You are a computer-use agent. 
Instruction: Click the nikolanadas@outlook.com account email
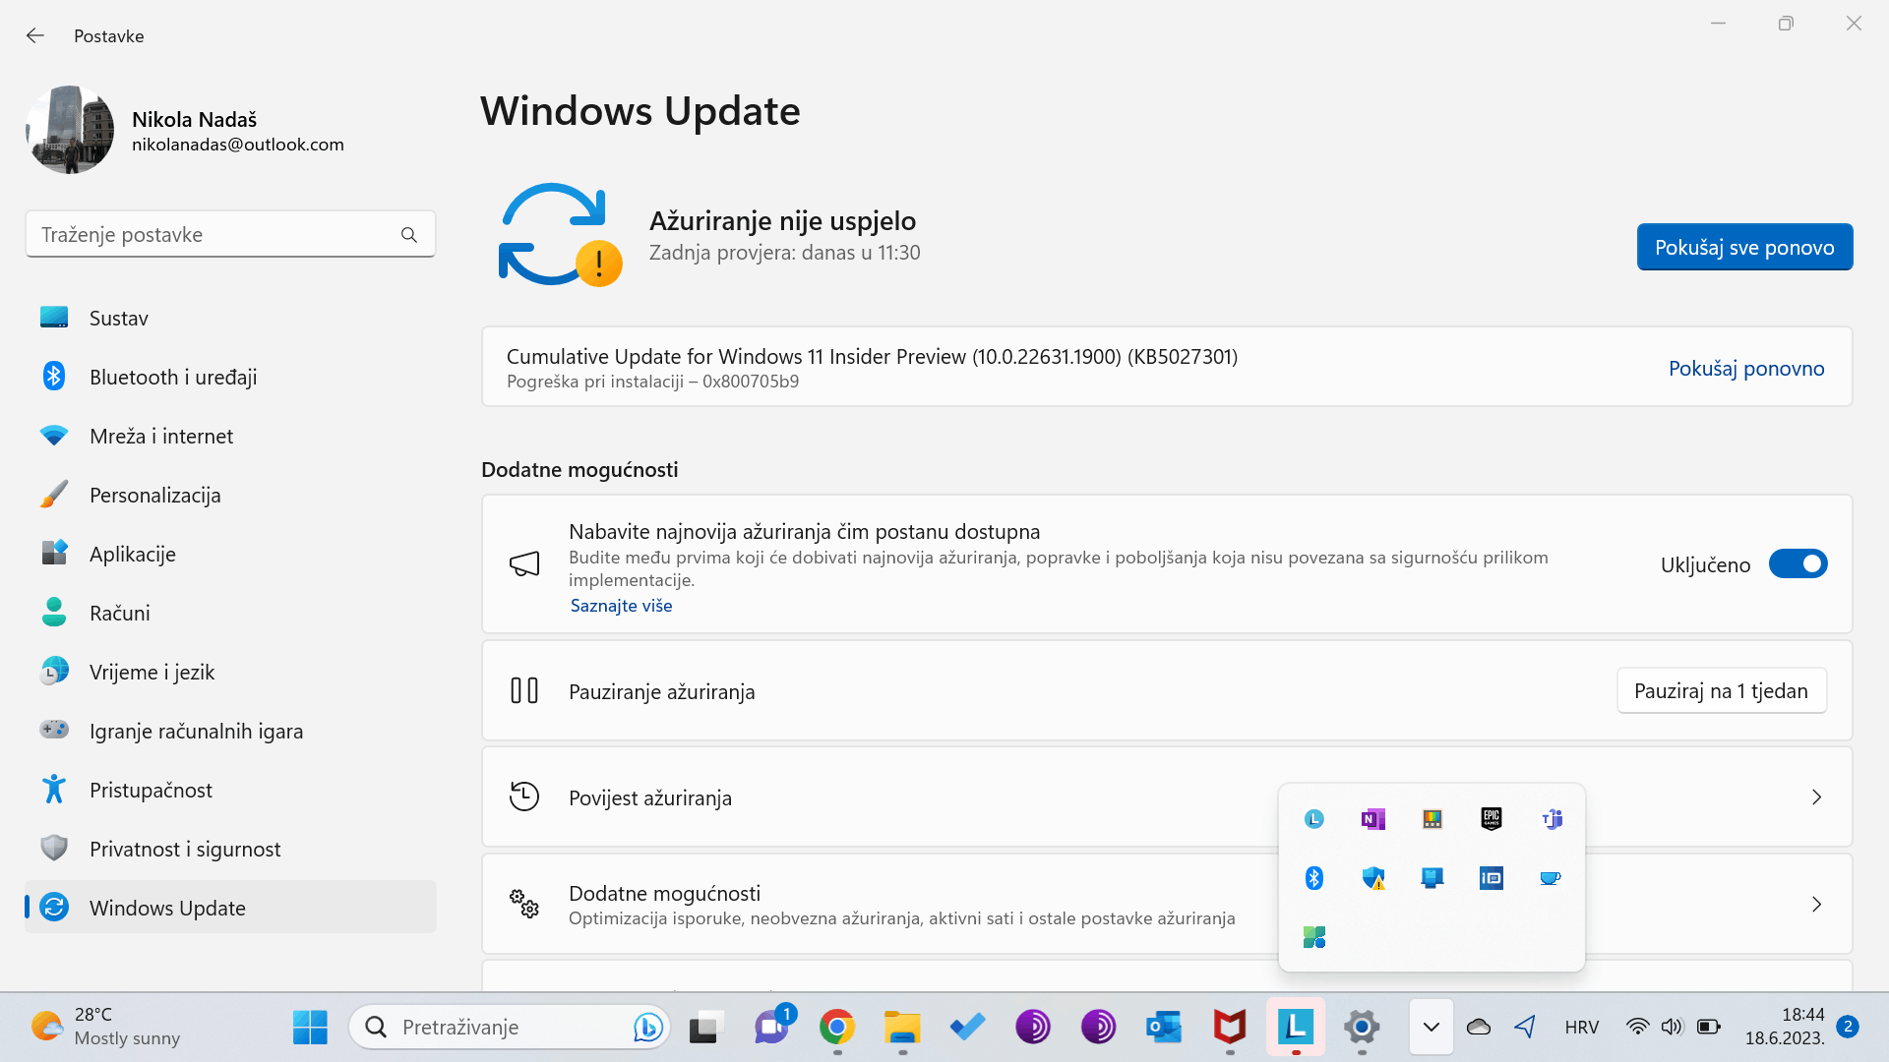238,145
